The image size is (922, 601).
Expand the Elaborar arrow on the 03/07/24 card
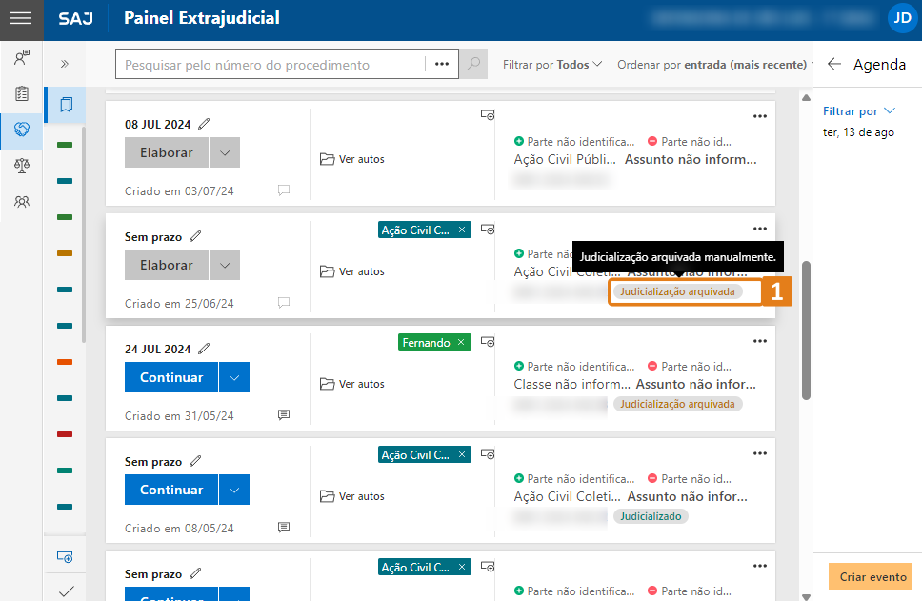pos(225,152)
